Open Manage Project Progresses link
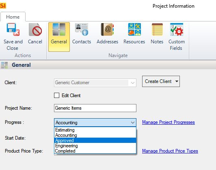Screen dimensions: 216x170 pyautogui.click(x=168, y=122)
